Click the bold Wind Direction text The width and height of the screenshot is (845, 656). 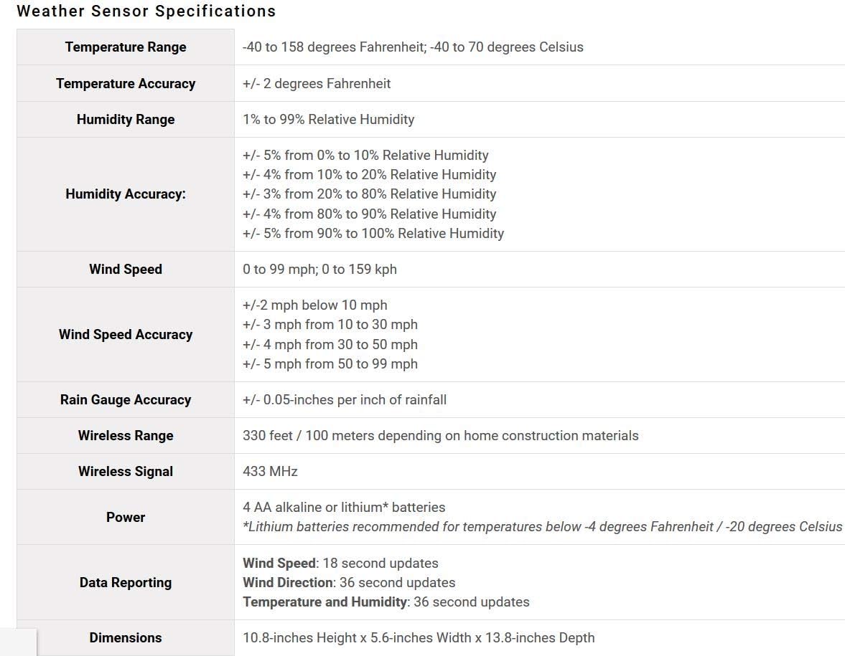pyautogui.click(x=288, y=583)
